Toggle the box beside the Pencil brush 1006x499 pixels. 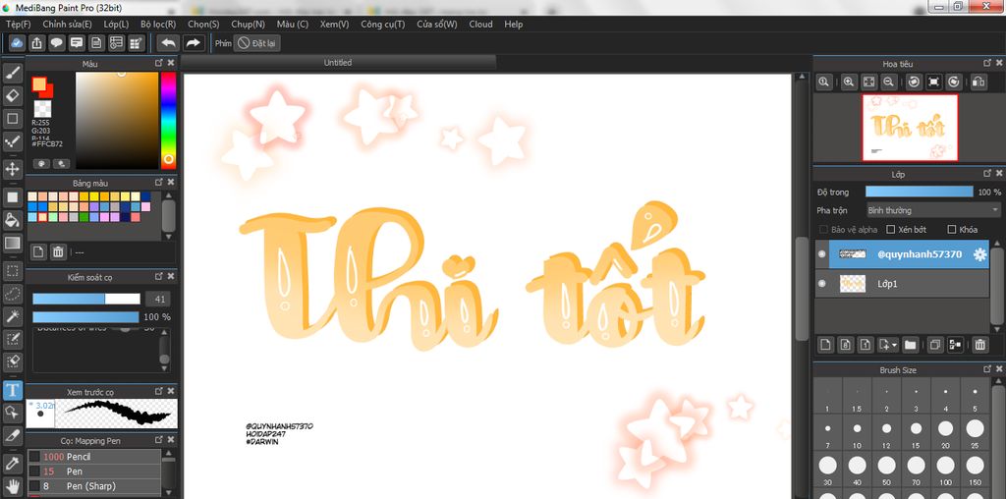(34, 457)
